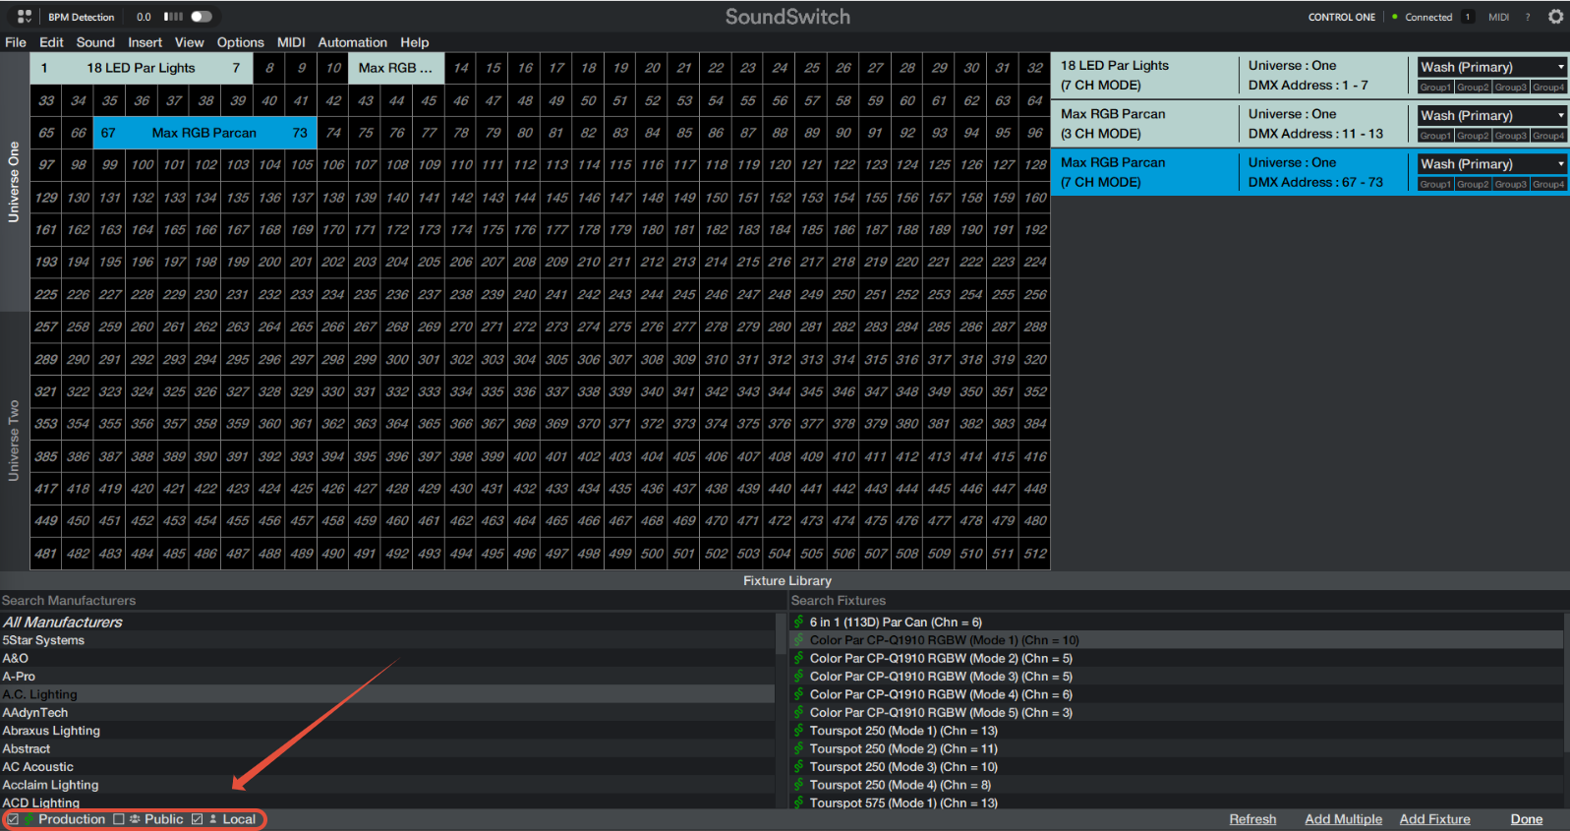The height and width of the screenshot is (831, 1570).
Task: Toggle Group3 for Max RGB Parcan 3 CH
Action: 1510,136
